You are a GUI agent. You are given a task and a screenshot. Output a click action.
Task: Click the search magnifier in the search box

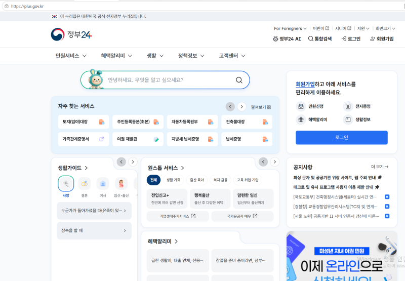tap(239, 80)
